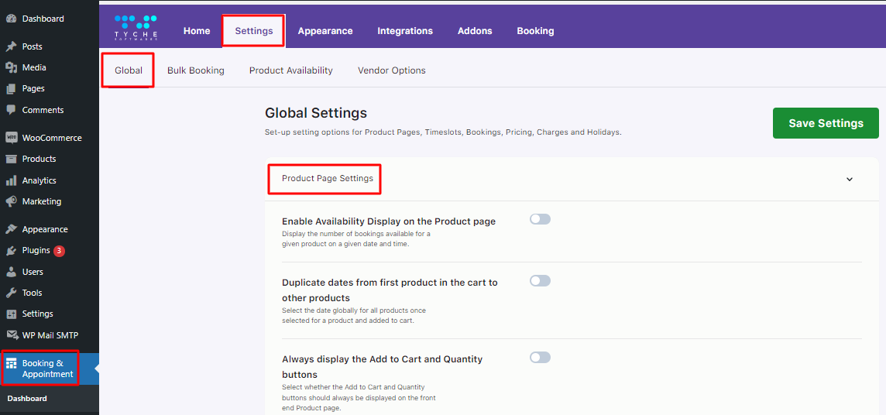
Task: Toggle Always display Add to Cart buttons
Action: (540, 358)
